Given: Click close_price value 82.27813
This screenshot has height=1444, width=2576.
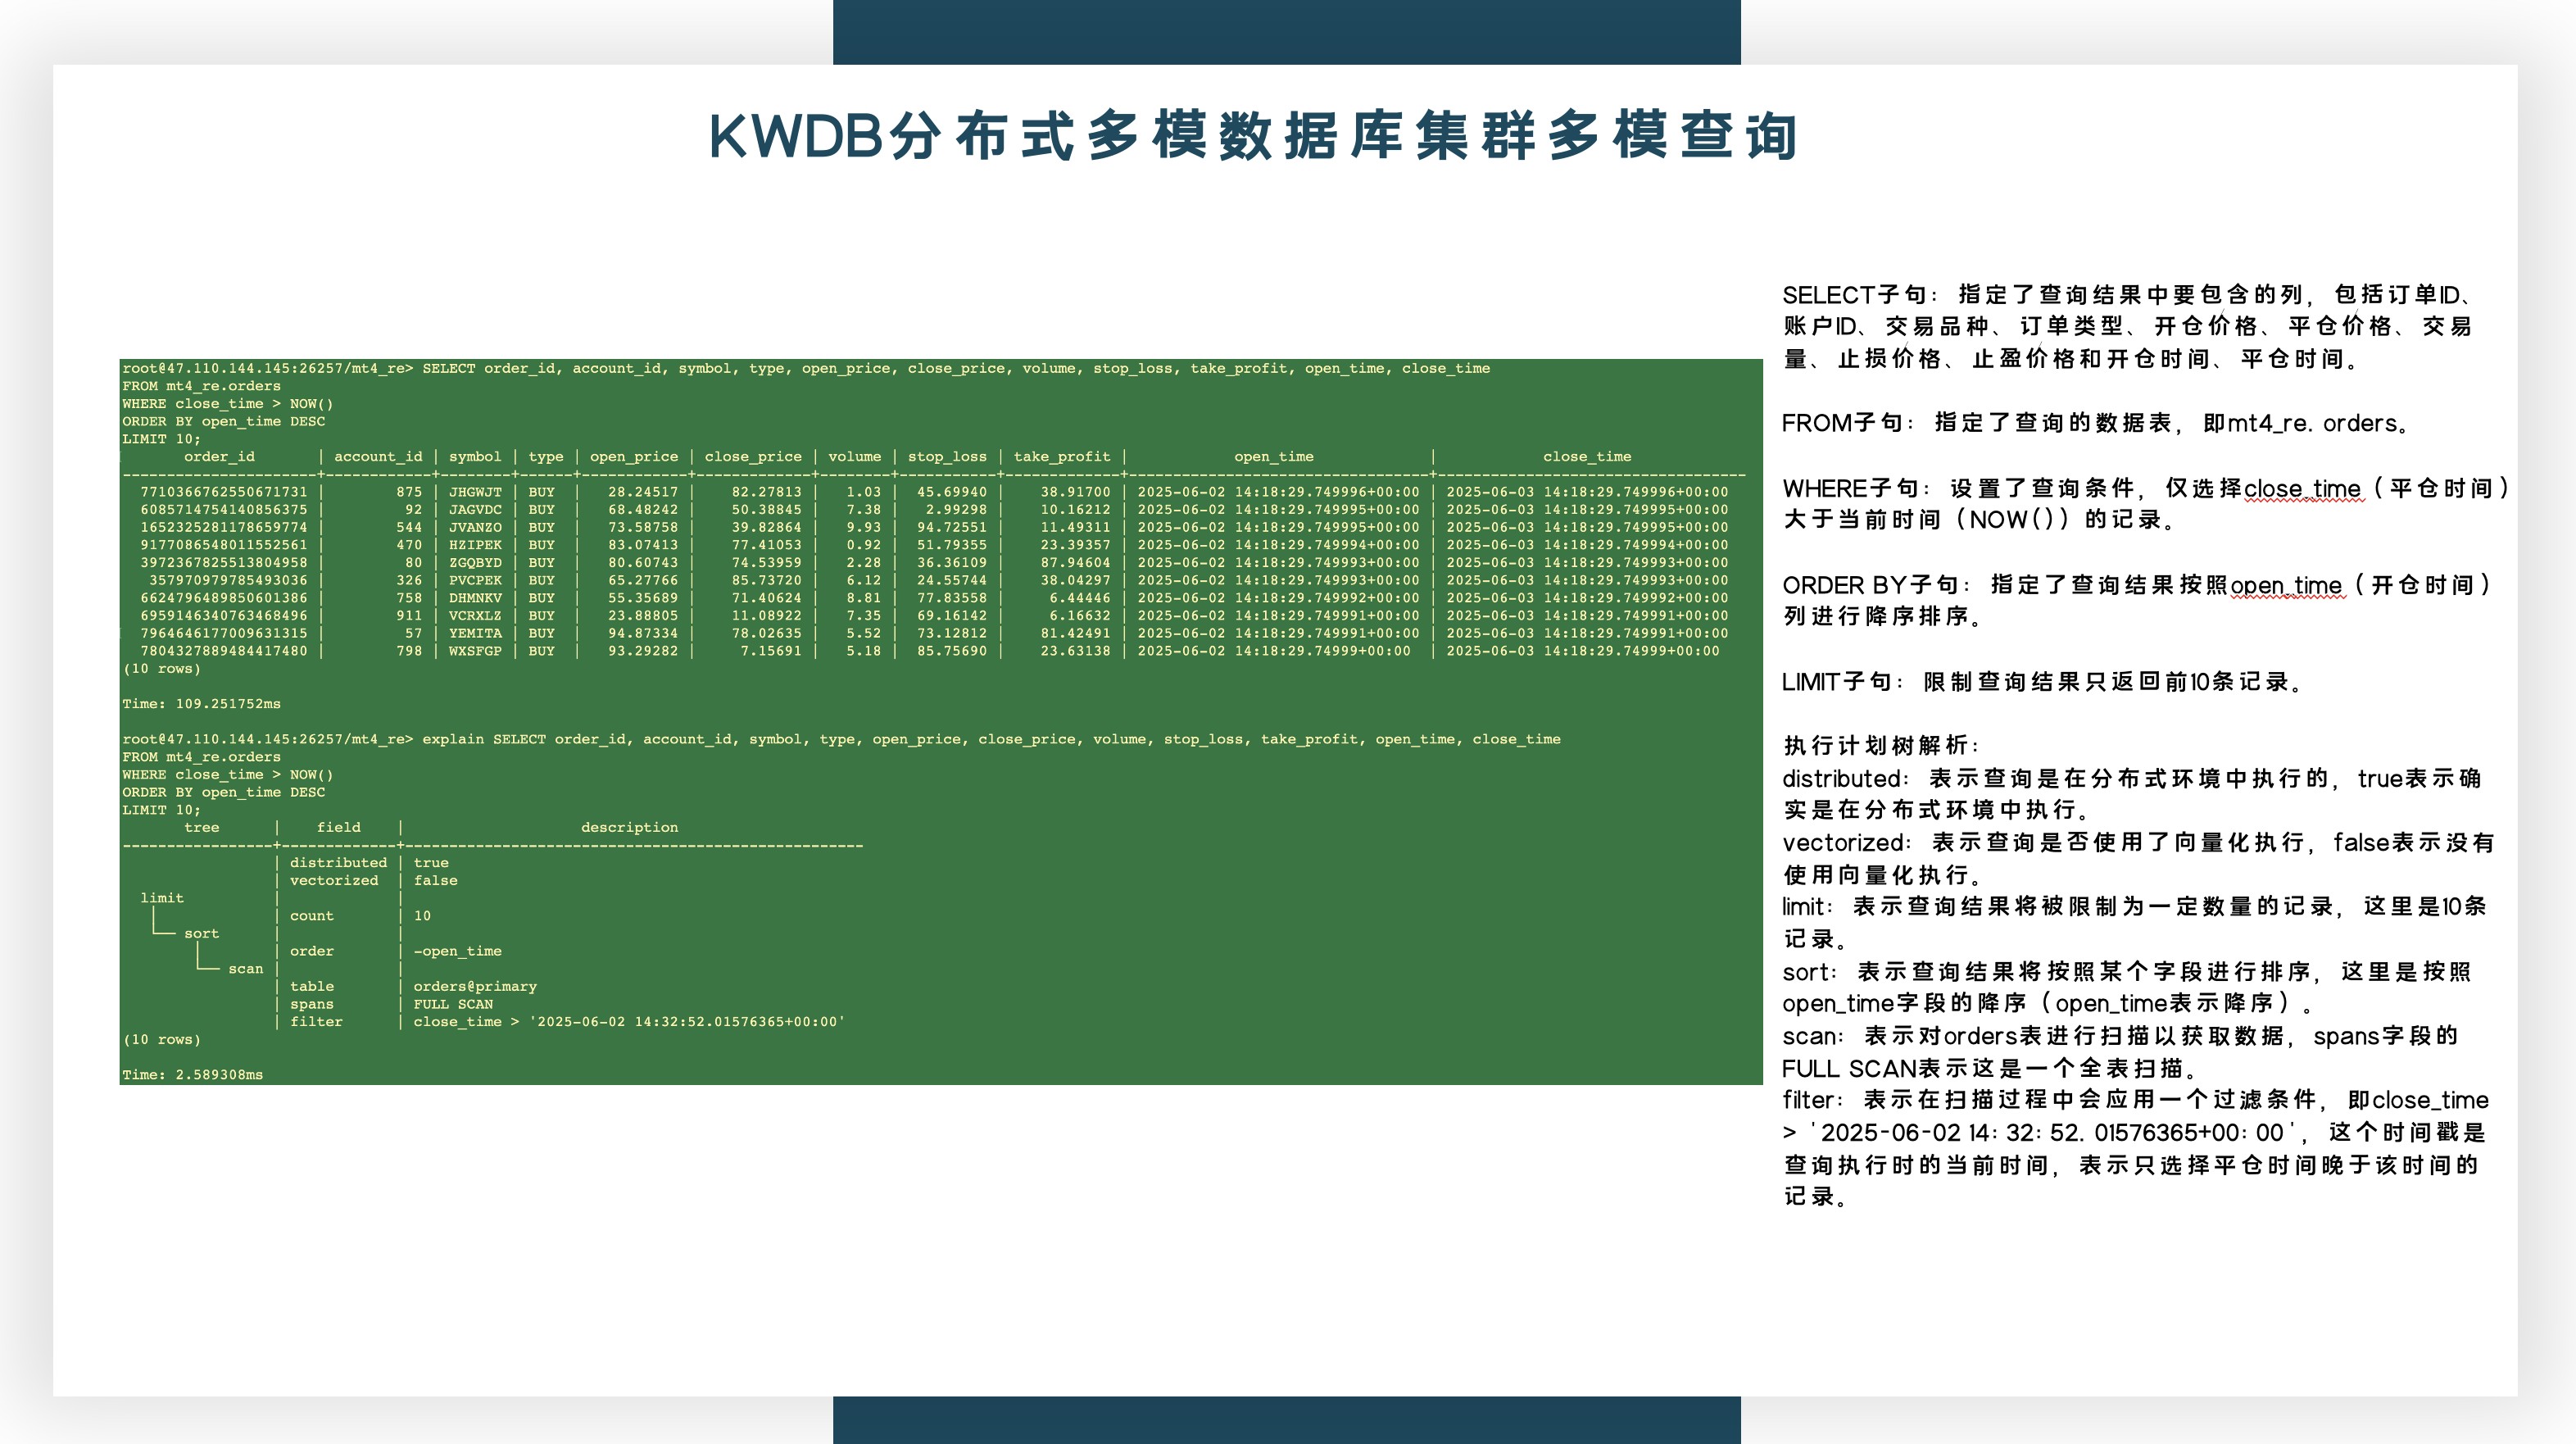Looking at the screenshot, I should coord(766,492).
